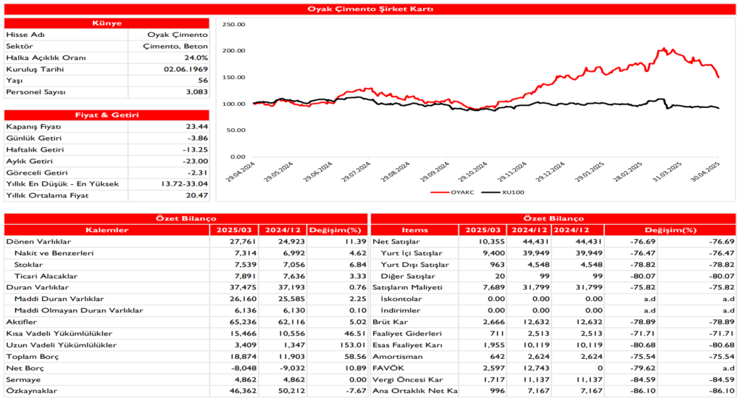Screen dimensions: 742x401
Task: Select the Uzun Vadeli Yükümlülükler change '153.01'
Action: pos(354,345)
